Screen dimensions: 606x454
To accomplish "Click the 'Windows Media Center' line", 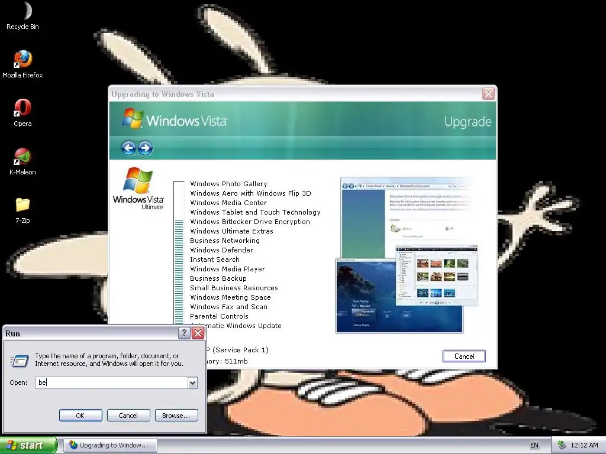I will coord(228,203).
